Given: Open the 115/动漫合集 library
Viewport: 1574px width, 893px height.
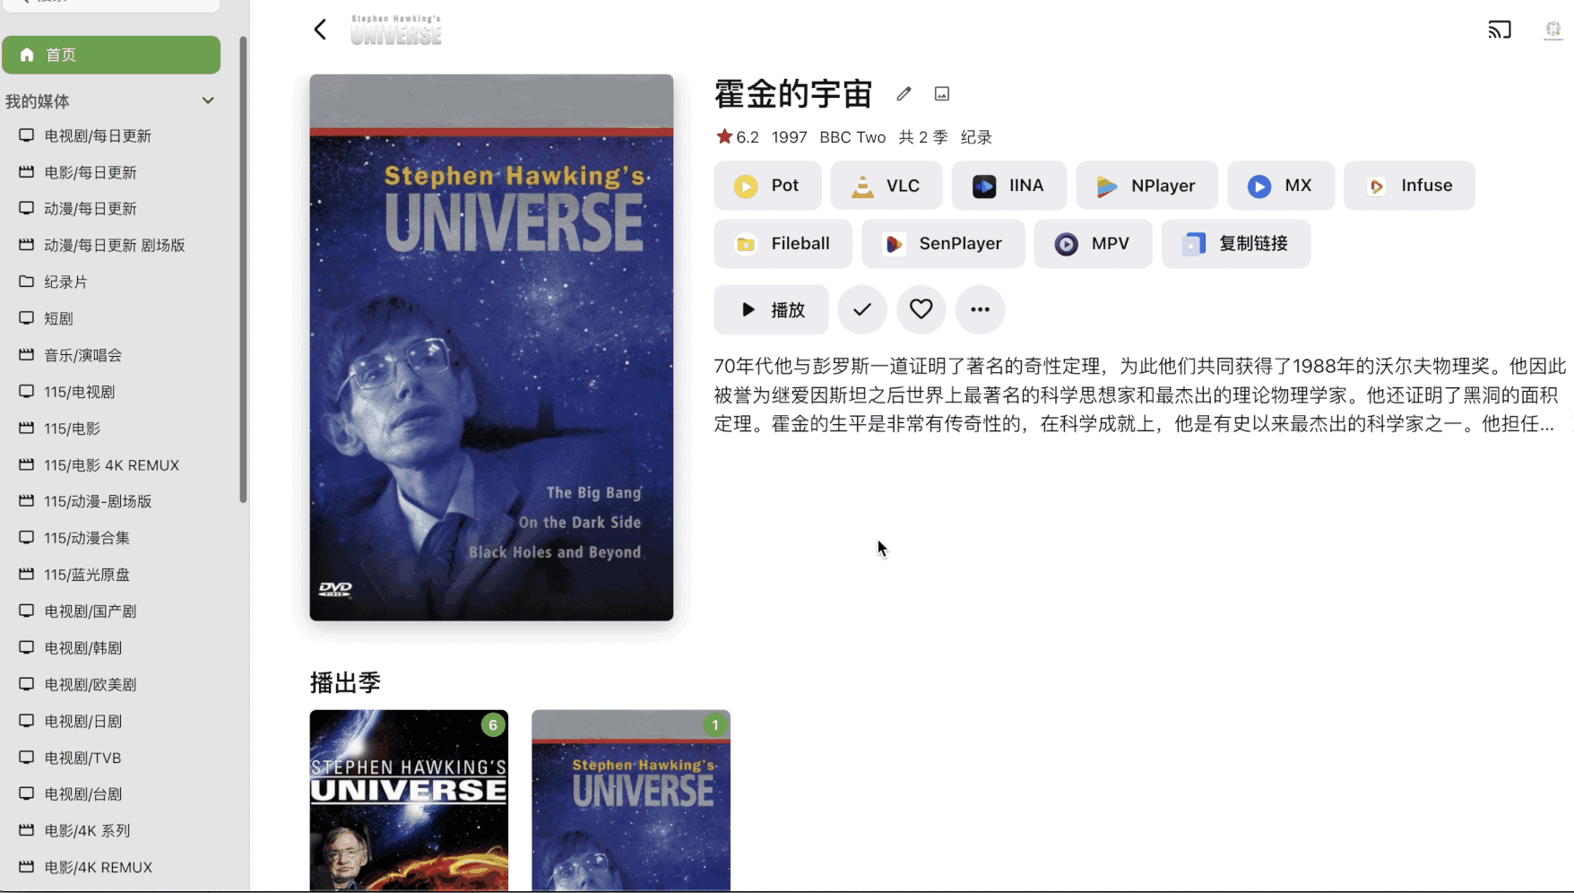Looking at the screenshot, I should pyautogui.click(x=111, y=538).
